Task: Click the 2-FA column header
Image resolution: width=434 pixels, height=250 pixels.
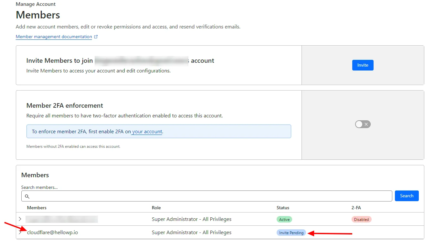Action: [356, 208]
